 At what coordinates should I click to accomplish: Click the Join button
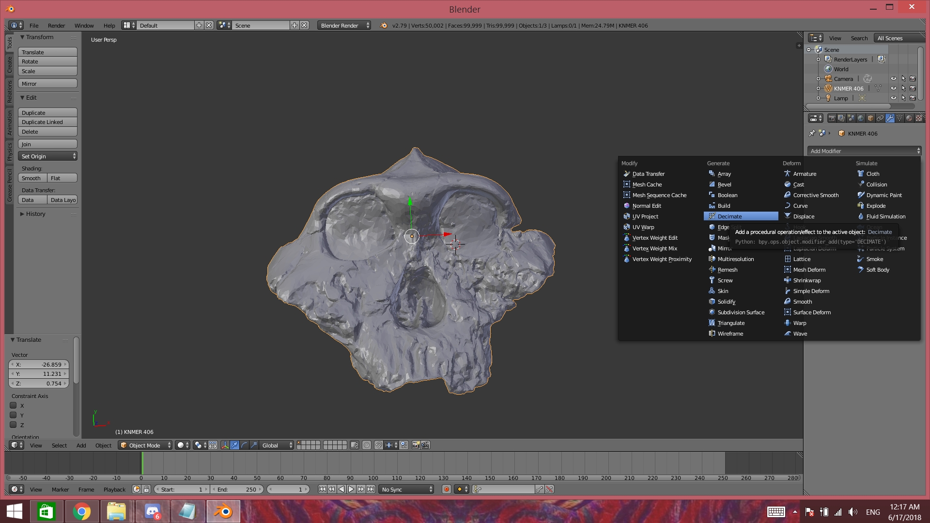48,144
